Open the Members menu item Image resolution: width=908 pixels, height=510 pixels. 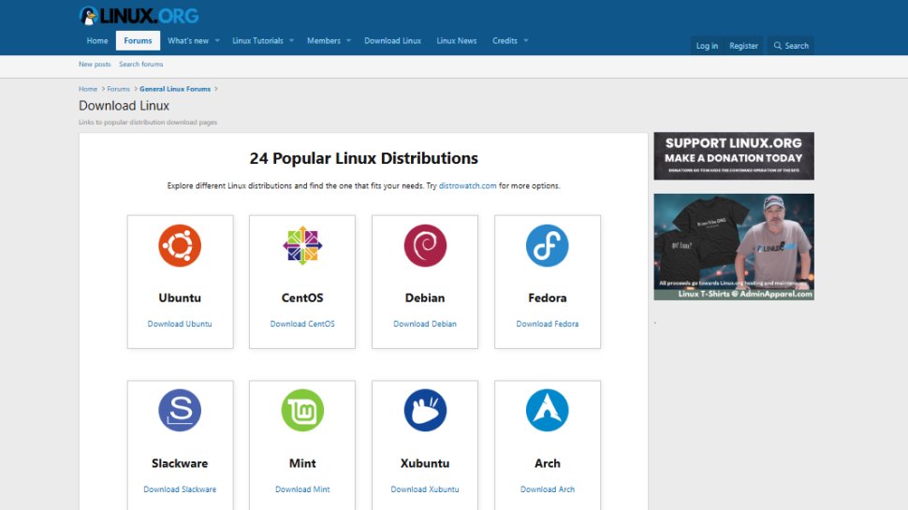pyautogui.click(x=324, y=40)
